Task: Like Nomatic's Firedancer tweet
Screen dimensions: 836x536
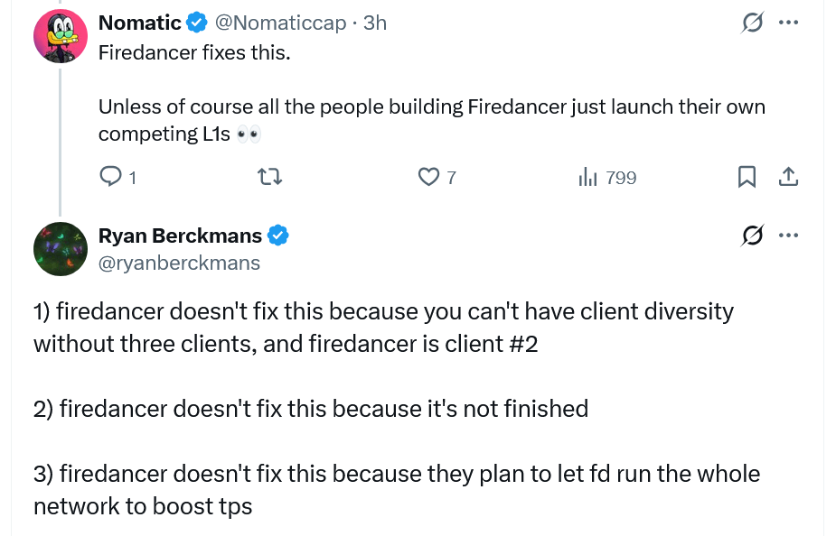Action: 428,178
